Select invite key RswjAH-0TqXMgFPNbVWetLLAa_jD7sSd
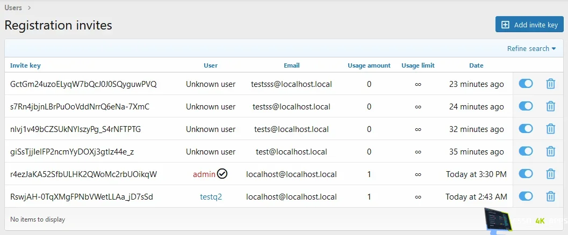Image resolution: width=568 pixels, height=235 pixels. (82, 197)
